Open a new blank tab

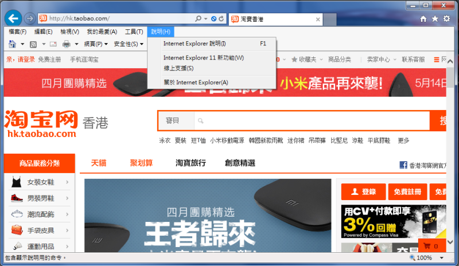(x=330, y=19)
